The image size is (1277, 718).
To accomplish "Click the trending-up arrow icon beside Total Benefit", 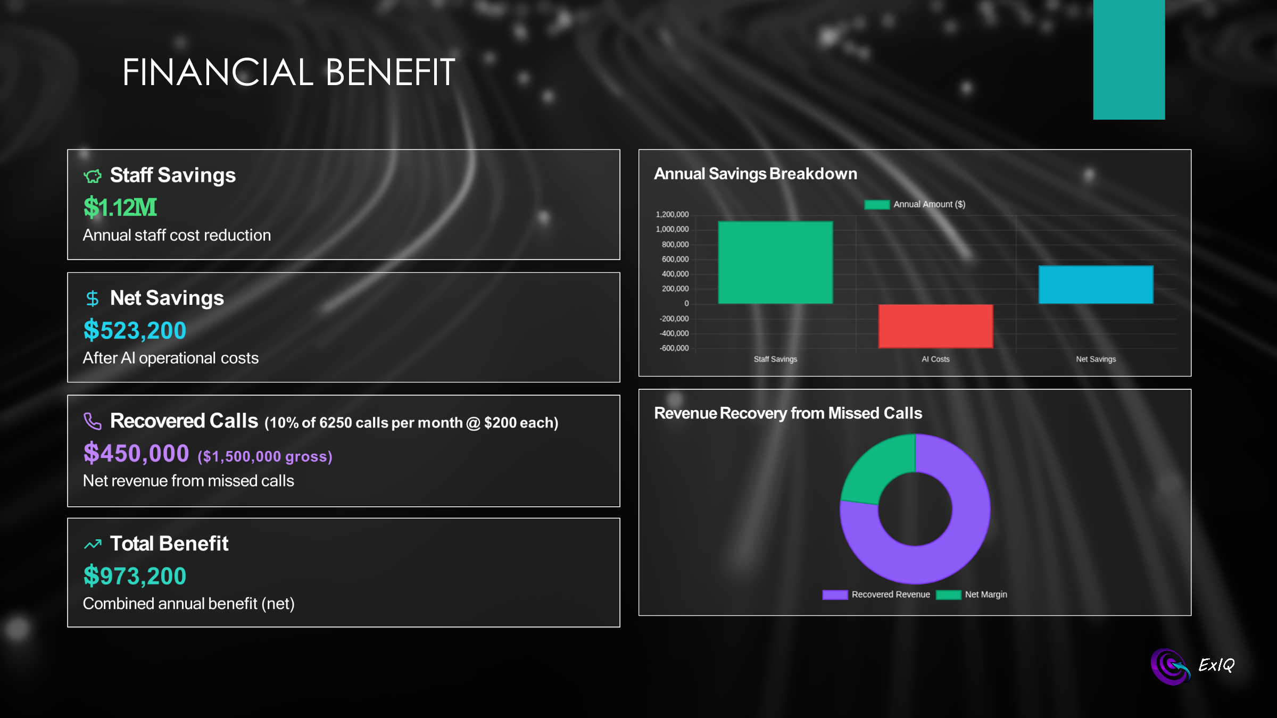I will coord(93,544).
